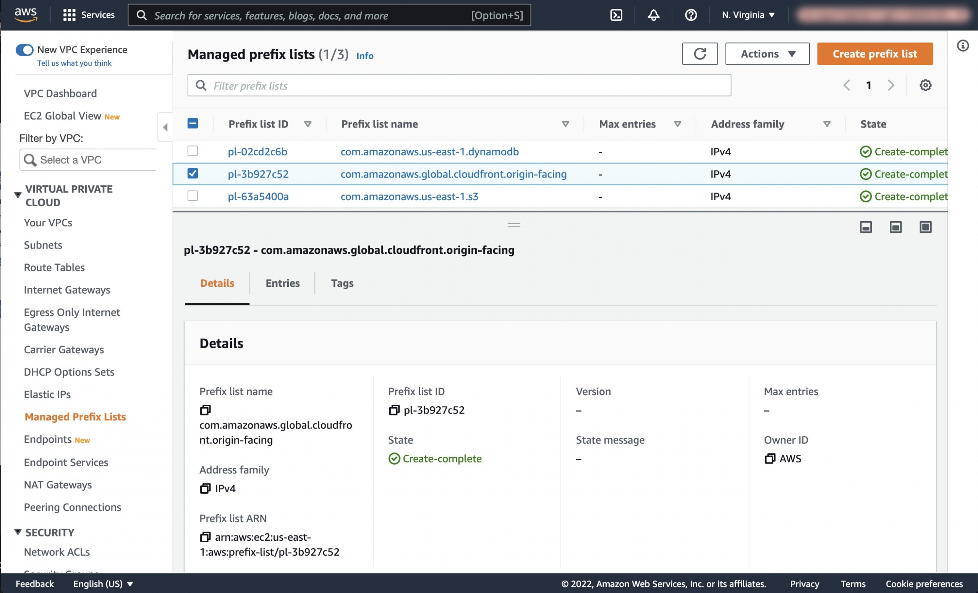Switch to the Tags tab
Screen dimensions: 978x593
tap(342, 283)
